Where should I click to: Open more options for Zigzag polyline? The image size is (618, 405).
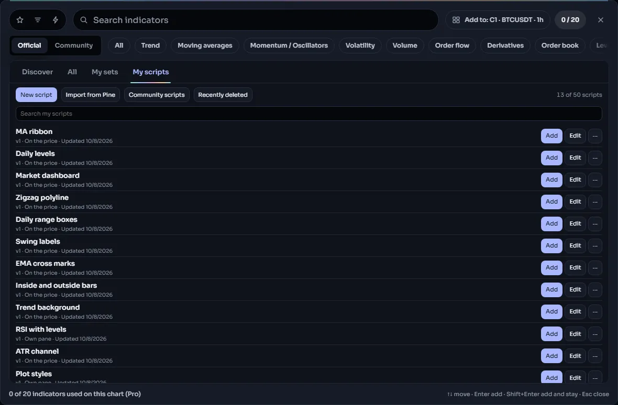click(x=595, y=202)
